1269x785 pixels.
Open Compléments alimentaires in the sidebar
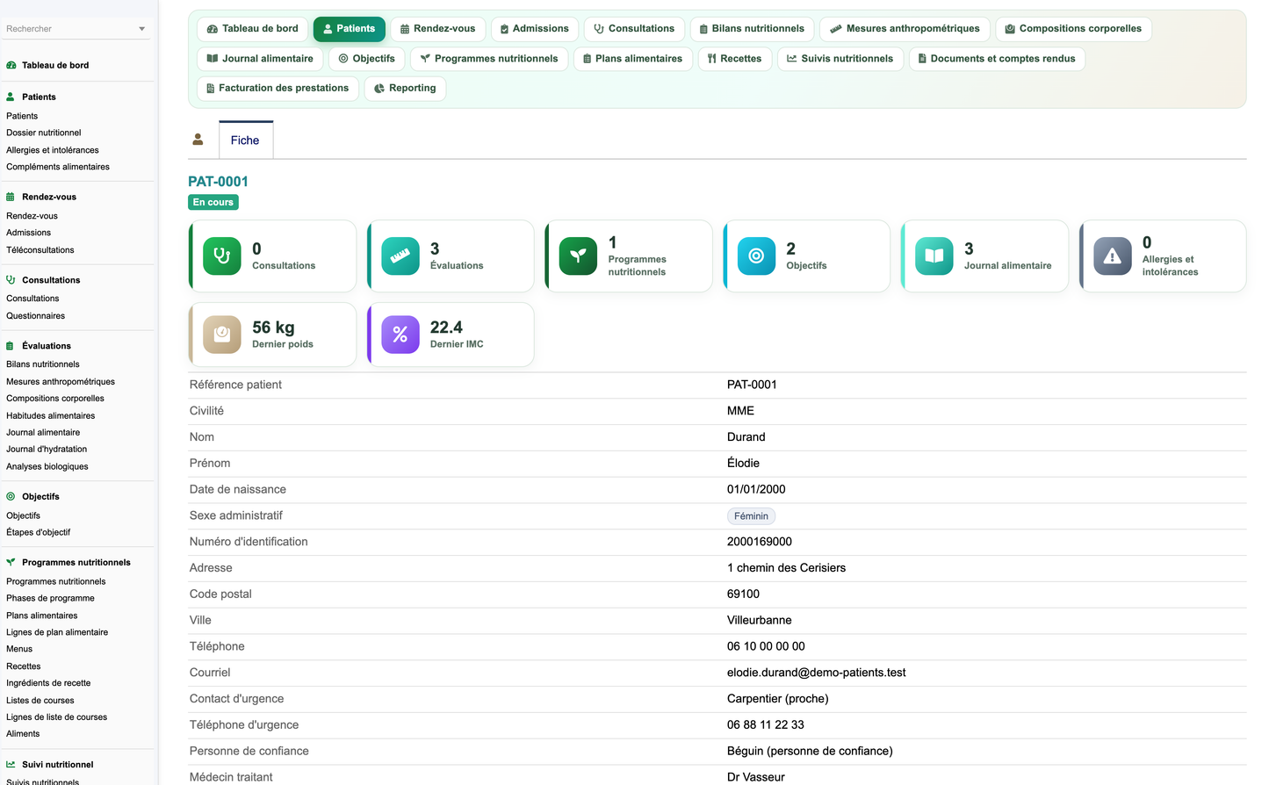point(58,167)
